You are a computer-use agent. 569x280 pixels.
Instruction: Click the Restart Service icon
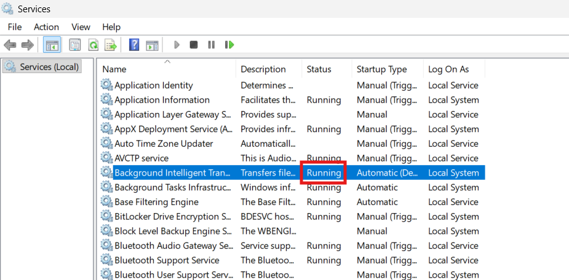(229, 45)
